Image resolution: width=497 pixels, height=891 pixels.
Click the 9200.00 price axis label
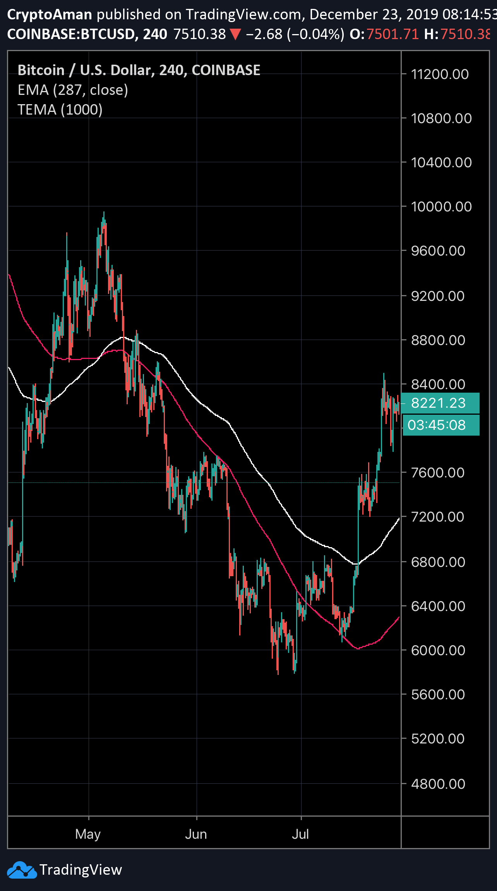438,296
